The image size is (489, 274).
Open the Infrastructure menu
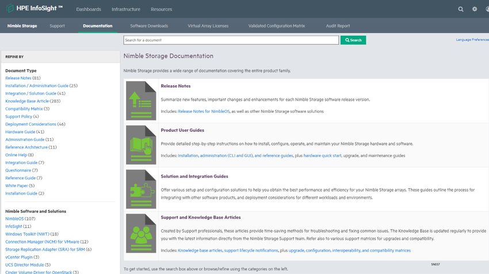click(126, 9)
